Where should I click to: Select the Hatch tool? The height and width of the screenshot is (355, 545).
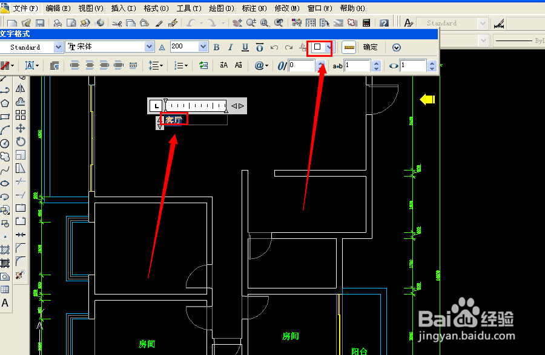pyautogui.click(x=5, y=250)
